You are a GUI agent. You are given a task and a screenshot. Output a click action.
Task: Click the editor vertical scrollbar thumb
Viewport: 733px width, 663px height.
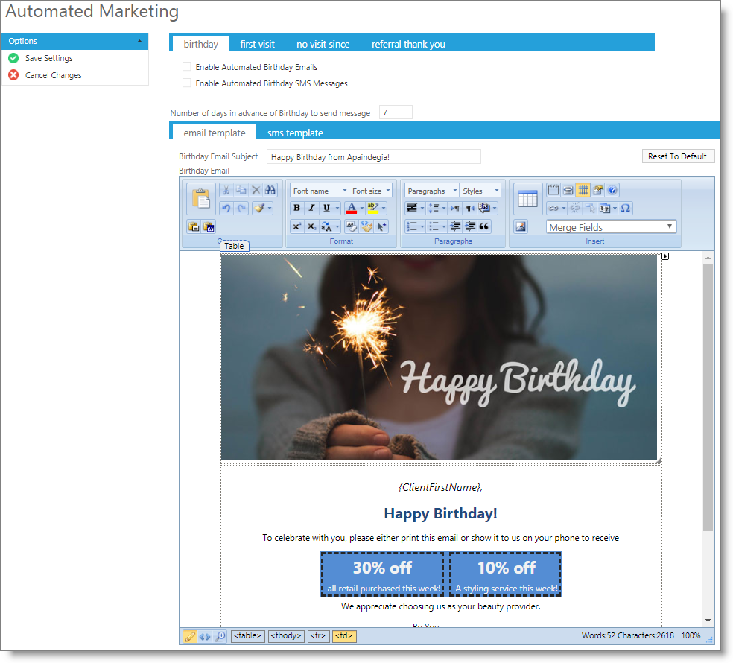pos(708,397)
